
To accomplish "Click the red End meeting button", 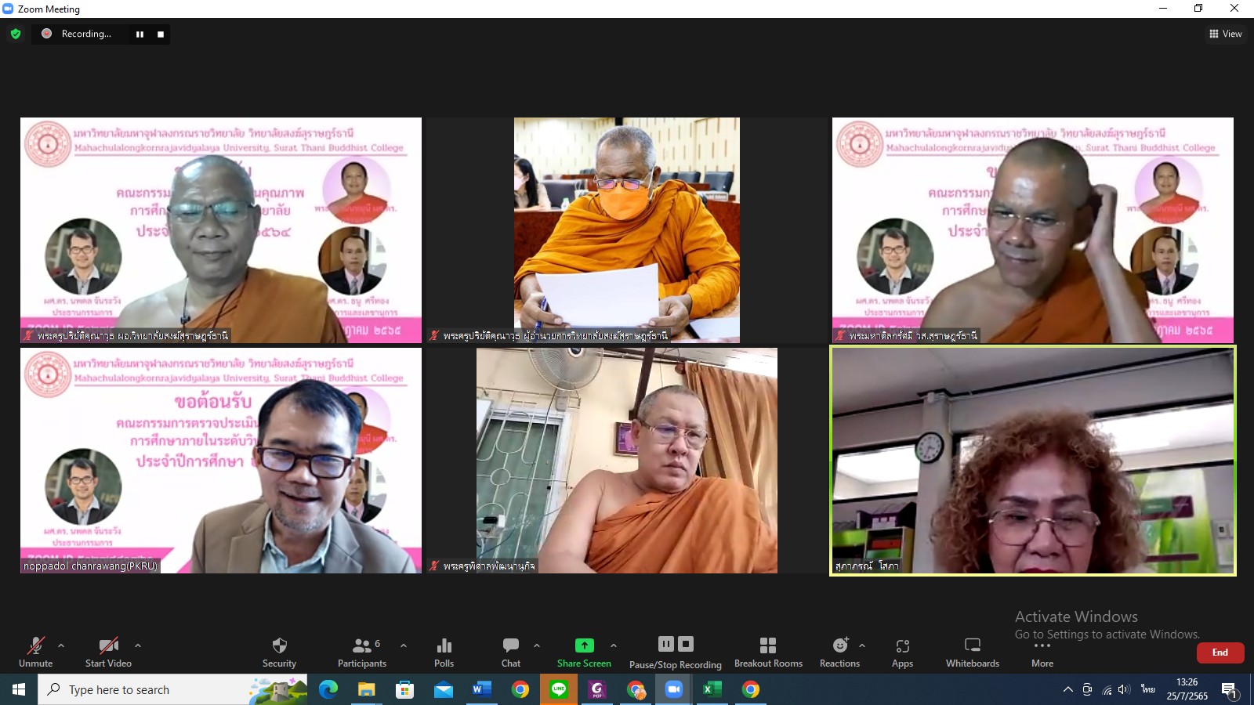I will [1220, 653].
